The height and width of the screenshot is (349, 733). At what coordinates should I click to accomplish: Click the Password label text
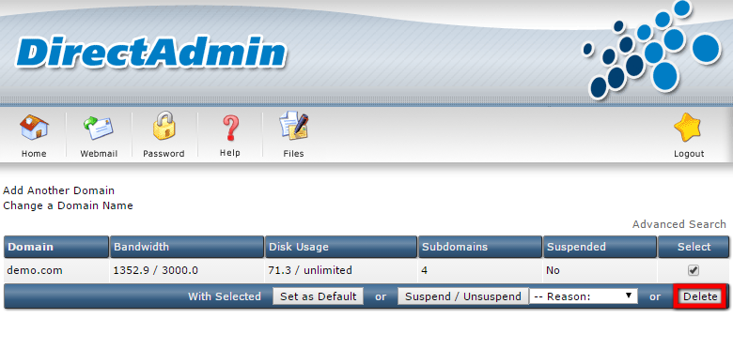coord(164,154)
